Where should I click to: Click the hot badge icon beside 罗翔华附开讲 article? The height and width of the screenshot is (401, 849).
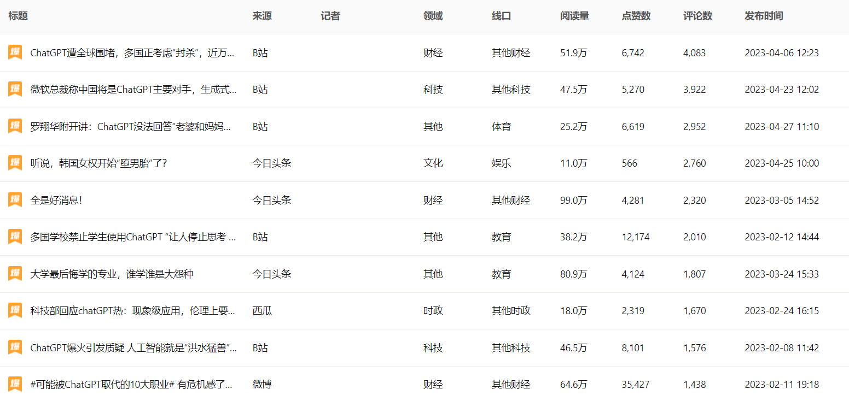pos(15,126)
